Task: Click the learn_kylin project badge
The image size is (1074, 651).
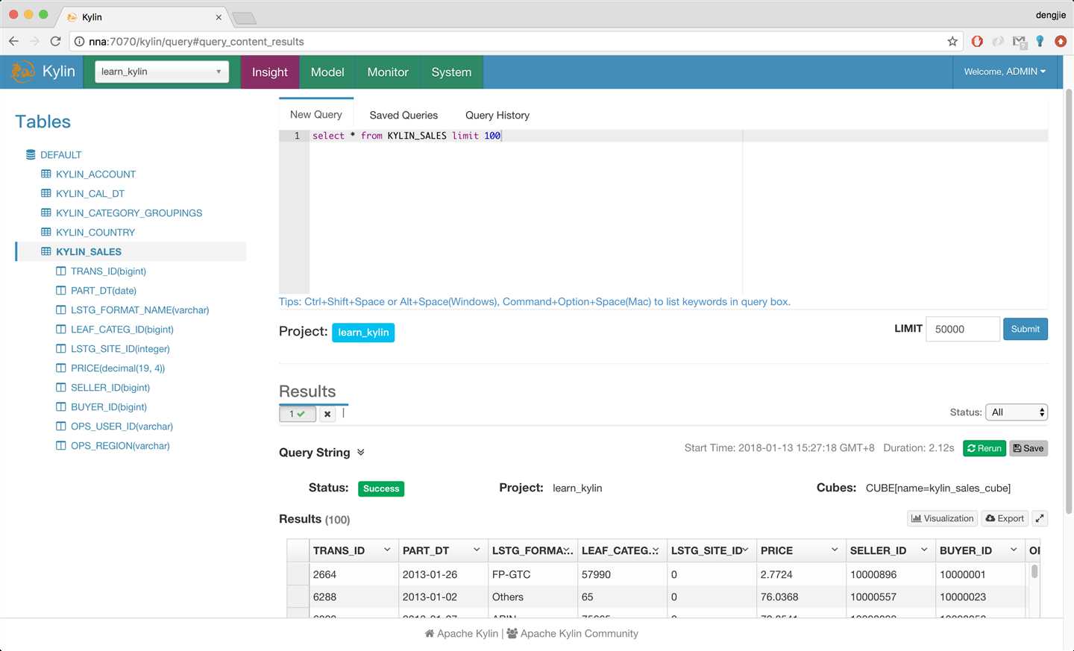Action: coord(363,333)
